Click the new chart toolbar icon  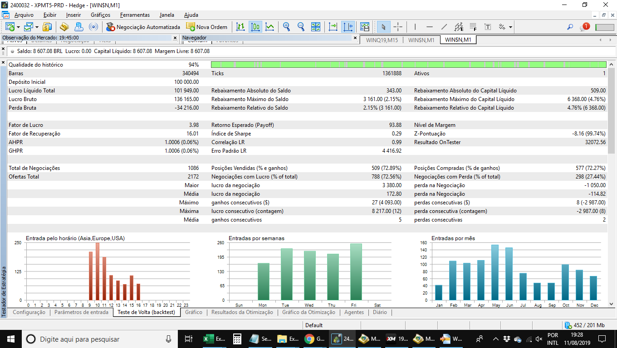point(10,27)
